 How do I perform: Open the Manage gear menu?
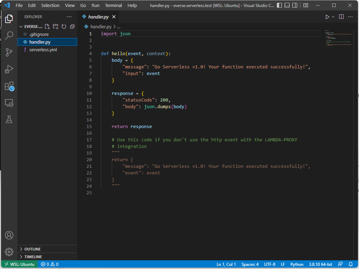(x=9, y=252)
